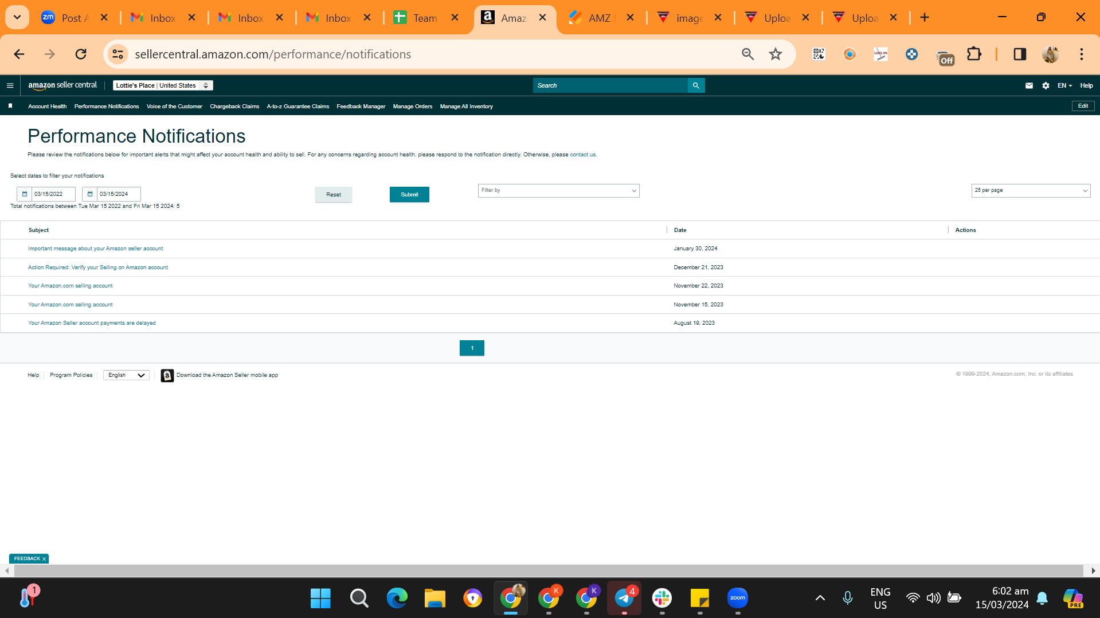Open Zoom from the taskbar
This screenshot has height=618, width=1100.
738,598
